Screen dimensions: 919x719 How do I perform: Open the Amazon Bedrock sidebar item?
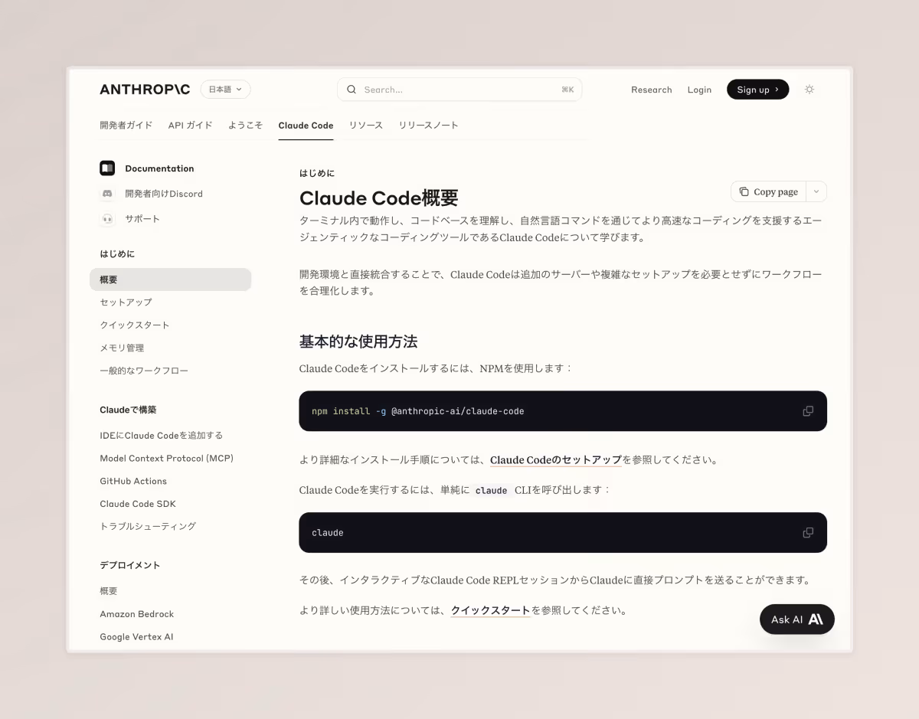137,614
